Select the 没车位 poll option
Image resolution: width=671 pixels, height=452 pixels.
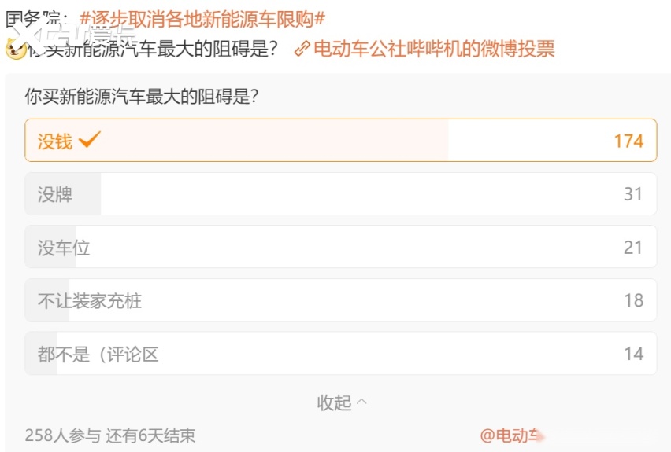click(x=341, y=247)
